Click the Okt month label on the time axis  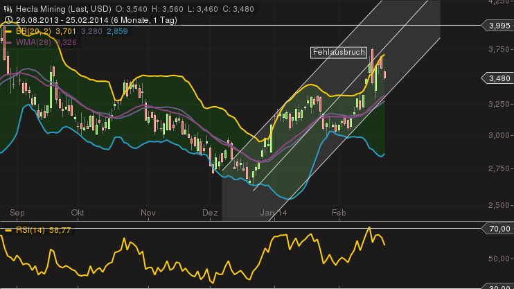[78, 213]
